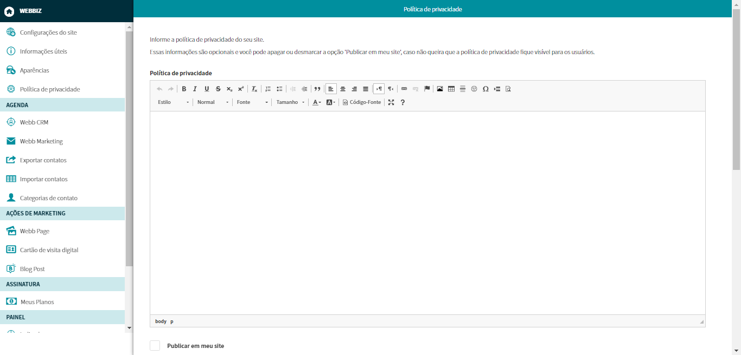Open the Fonte dropdown
The height and width of the screenshot is (355, 741).
[252, 102]
